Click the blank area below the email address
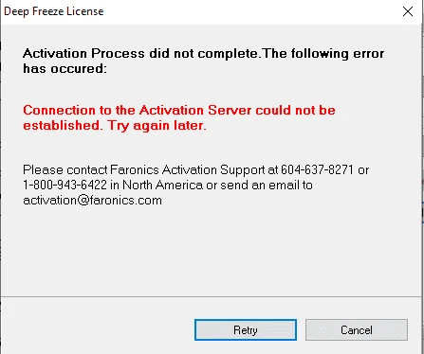This screenshot has width=424, height=354. (x=211, y=249)
